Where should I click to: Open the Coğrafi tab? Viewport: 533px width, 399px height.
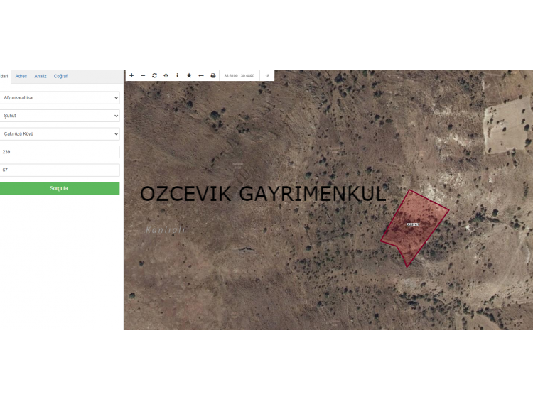click(61, 76)
